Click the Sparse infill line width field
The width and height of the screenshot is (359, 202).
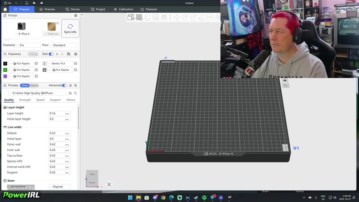59,161
